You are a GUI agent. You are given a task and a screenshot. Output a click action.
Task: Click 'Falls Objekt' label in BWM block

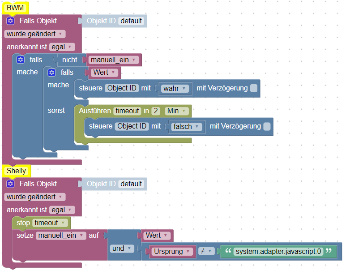[38, 21]
